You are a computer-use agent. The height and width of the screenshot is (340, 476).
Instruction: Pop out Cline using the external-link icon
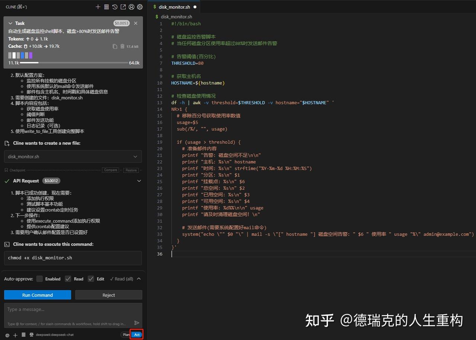coord(123,7)
